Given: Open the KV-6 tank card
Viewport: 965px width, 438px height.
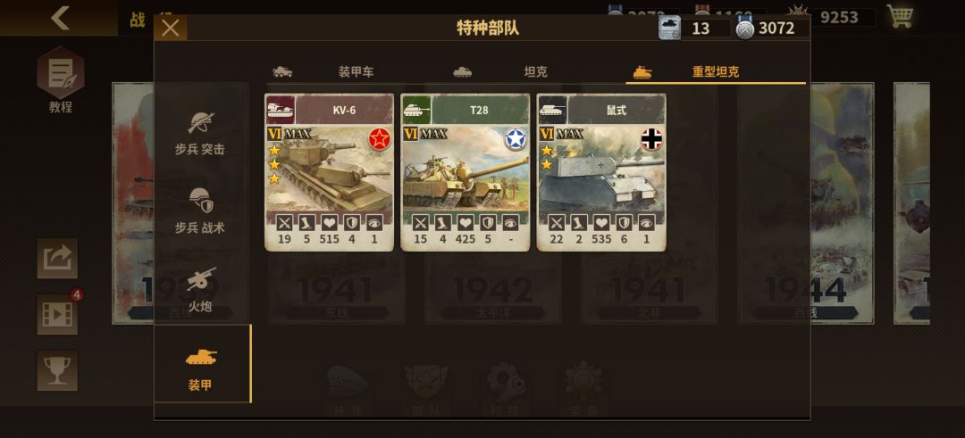Looking at the screenshot, I should [x=329, y=172].
